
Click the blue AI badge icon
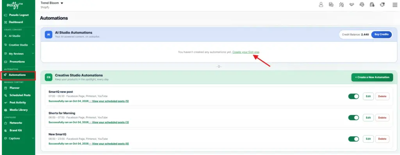[48, 34]
